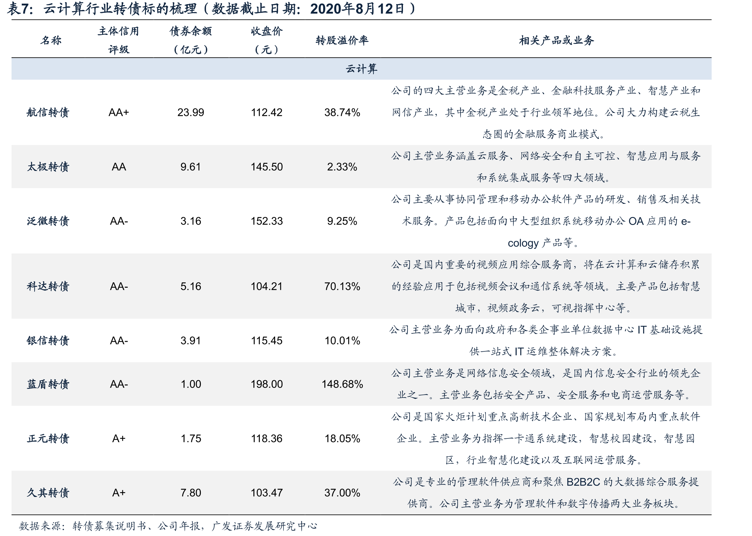Click closing price '103.47'
Screen dimensions: 752x536
tap(266, 493)
